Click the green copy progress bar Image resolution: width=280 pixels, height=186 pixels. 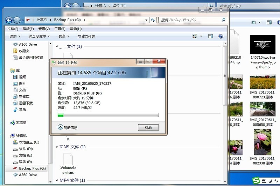click(108, 115)
